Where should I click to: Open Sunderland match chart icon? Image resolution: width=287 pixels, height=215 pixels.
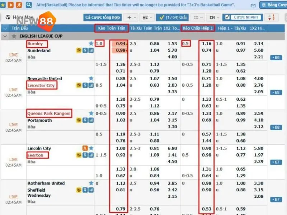pyautogui.click(x=91, y=50)
